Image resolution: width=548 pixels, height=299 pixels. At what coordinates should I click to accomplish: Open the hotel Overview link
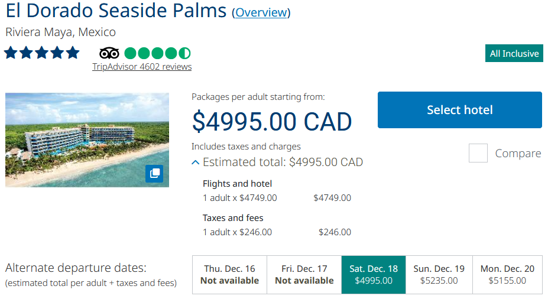pyautogui.click(x=261, y=12)
